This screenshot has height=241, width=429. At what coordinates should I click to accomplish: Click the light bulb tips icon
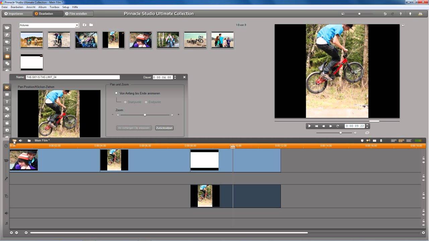click(x=410, y=14)
